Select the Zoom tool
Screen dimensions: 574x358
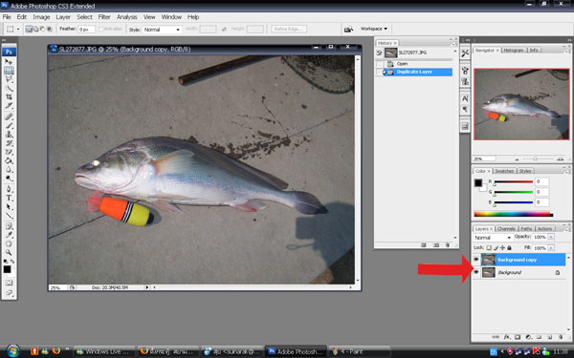pyautogui.click(x=9, y=252)
